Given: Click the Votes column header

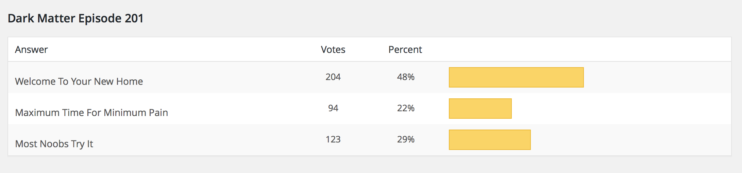Looking at the screenshot, I should (333, 50).
